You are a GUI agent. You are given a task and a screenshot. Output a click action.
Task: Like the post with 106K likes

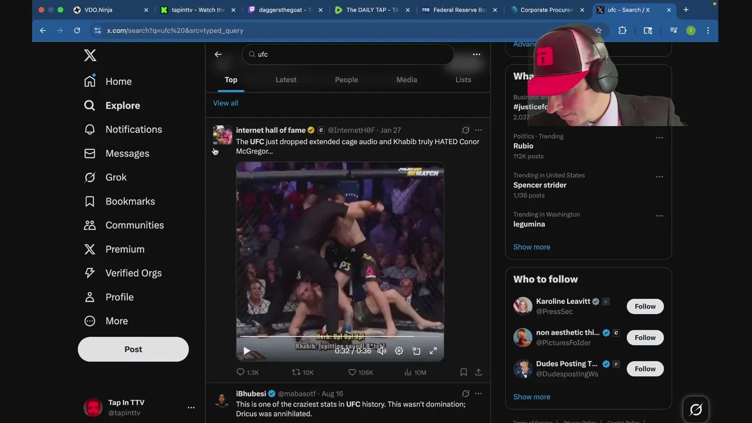tap(361, 372)
